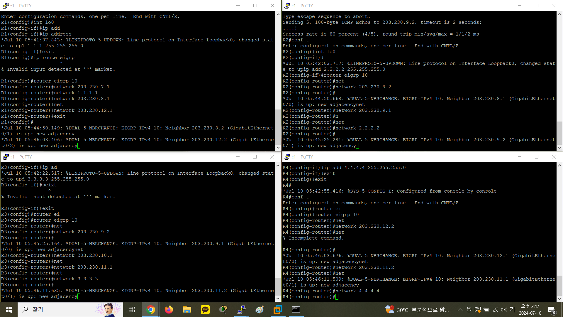Click the taskbar search box
This screenshot has height=317, width=563.
point(59,310)
